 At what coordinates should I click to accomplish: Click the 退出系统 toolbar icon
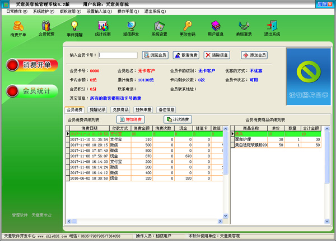(x=272, y=28)
